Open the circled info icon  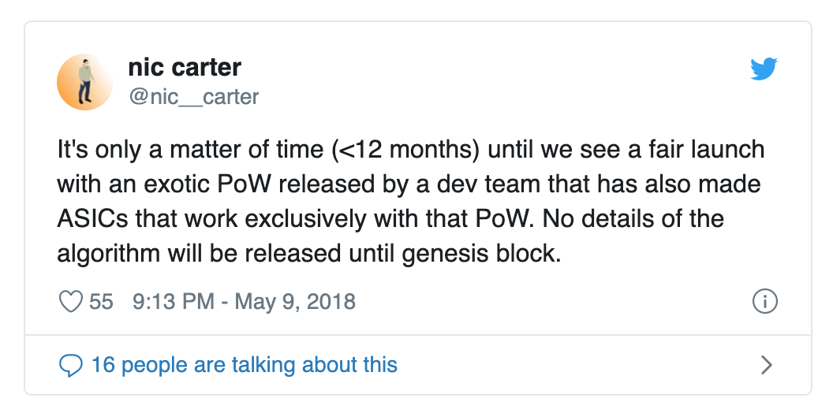coord(765,302)
